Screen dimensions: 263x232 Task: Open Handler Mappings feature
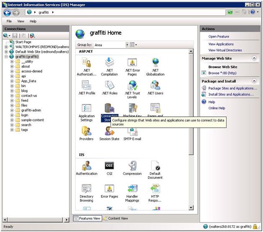pyautogui.click(x=132, y=193)
